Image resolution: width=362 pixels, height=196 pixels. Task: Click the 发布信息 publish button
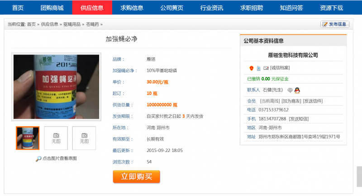click(x=334, y=24)
